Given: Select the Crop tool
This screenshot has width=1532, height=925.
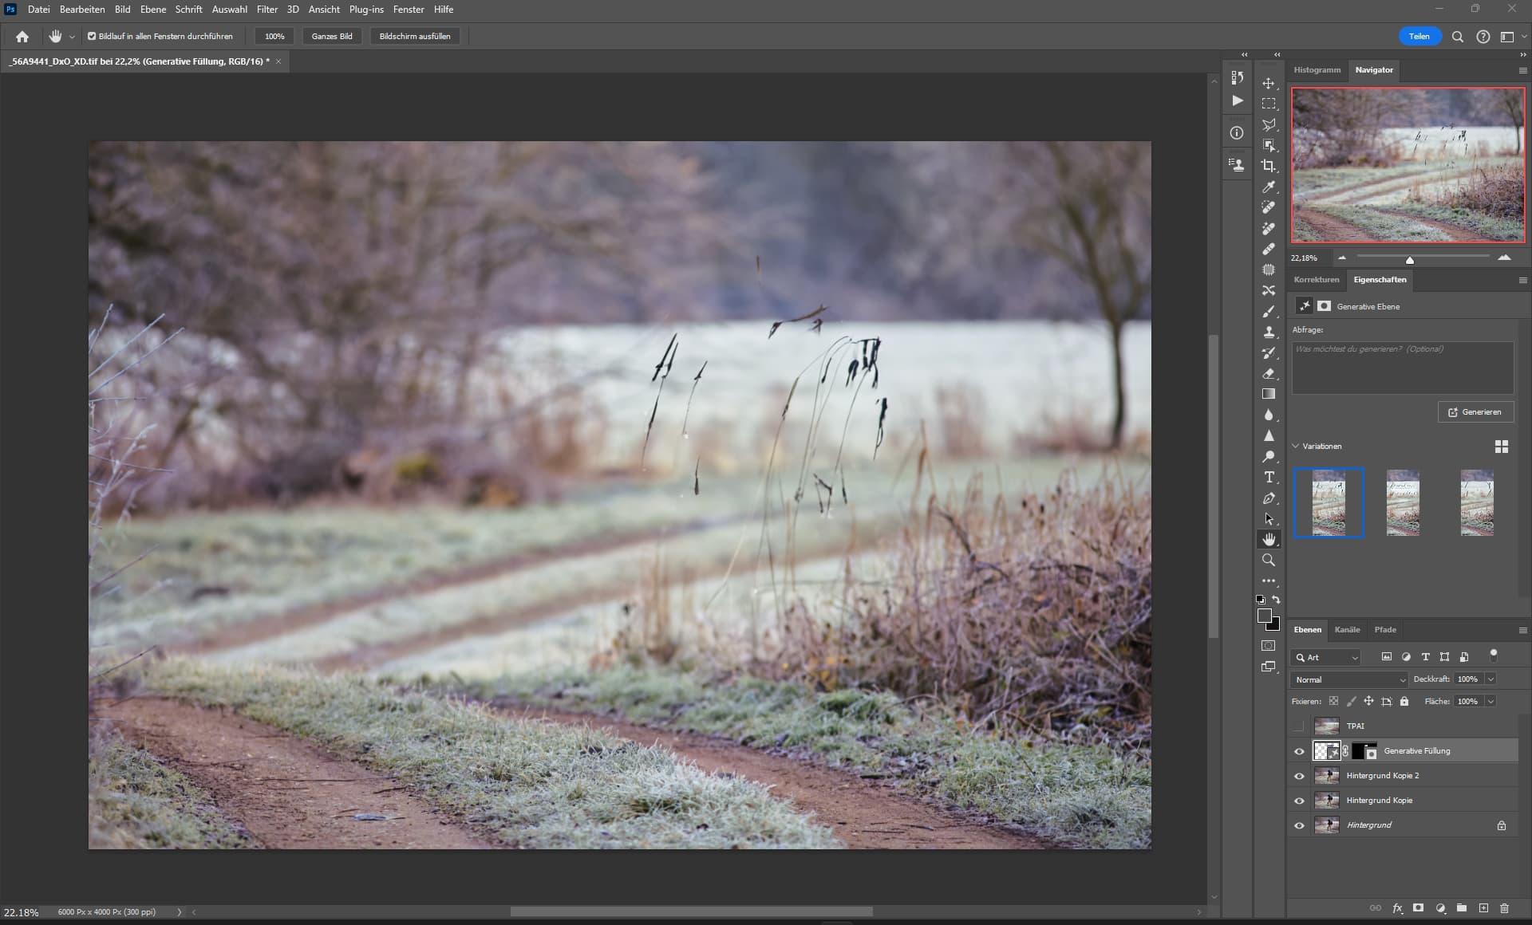Looking at the screenshot, I should click(1269, 166).
